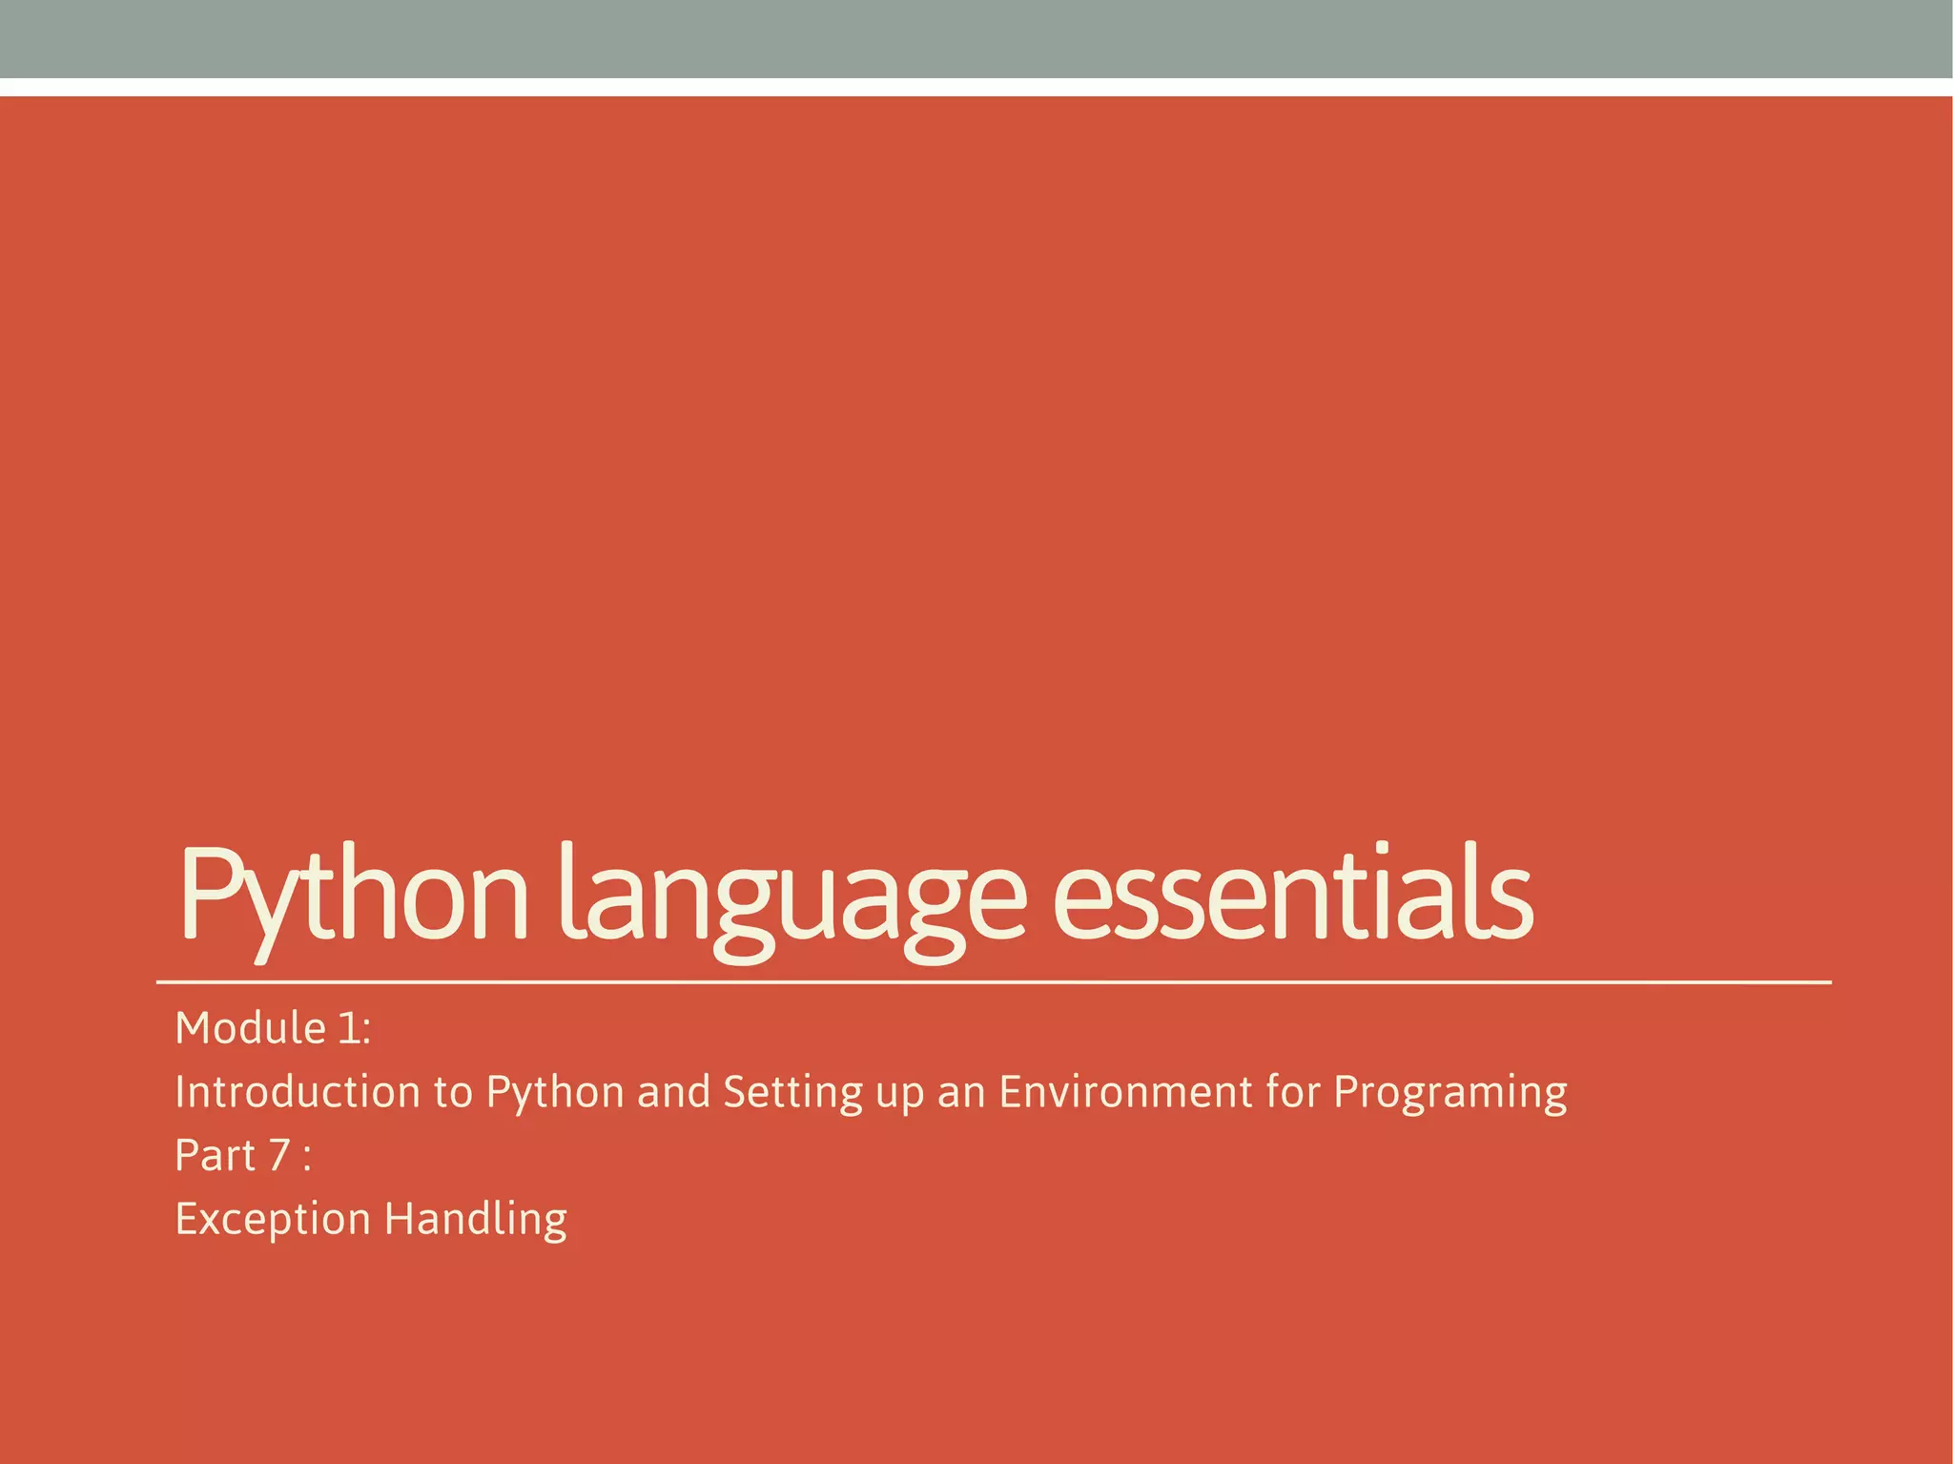Click the empty red area below Exception Handling
This screenshot has height=1464, width=1953.
point(976,1354)
